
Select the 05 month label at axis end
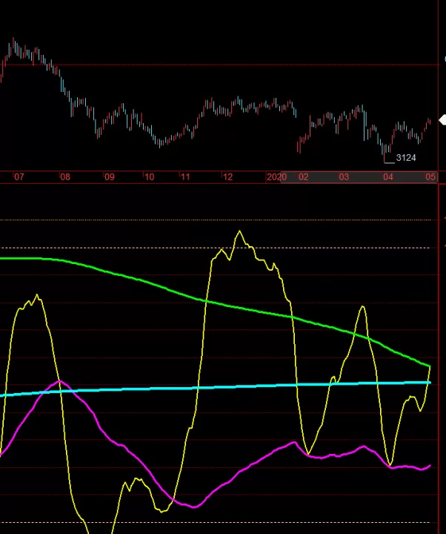[x=430, y=177]
